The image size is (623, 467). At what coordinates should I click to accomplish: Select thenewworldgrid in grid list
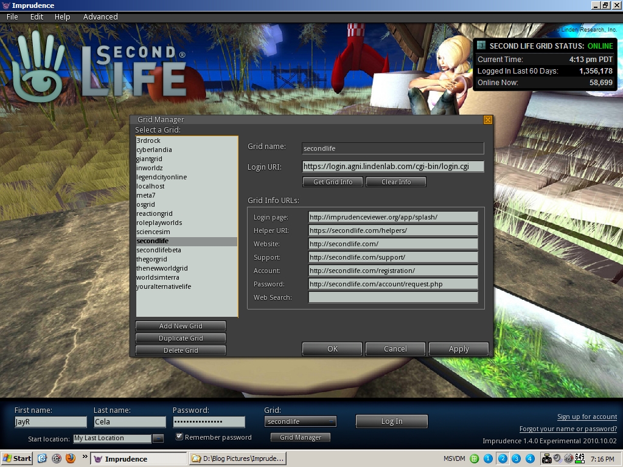187,268
